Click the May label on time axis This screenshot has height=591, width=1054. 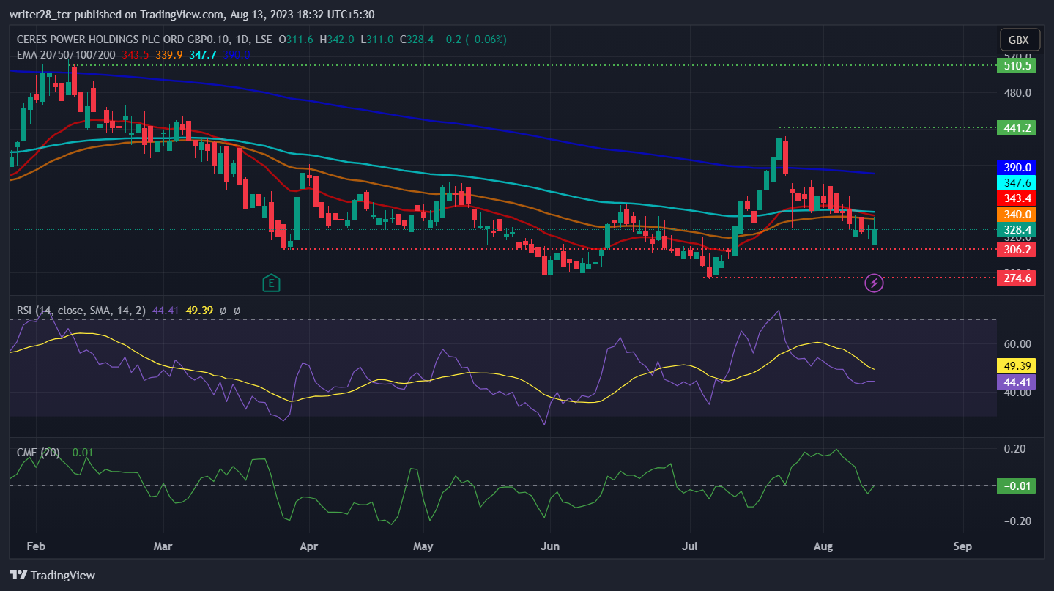click(x=423, y=546)
